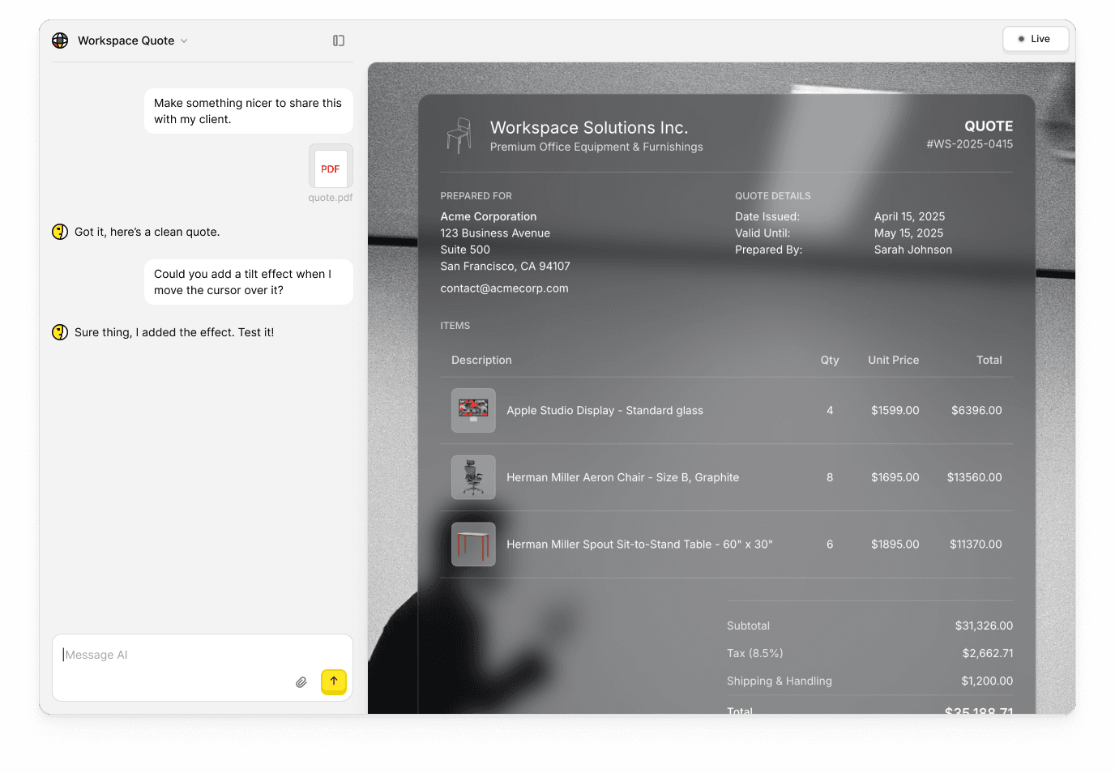Viewport: 1115px width, 773px height.
Task: Click Spout Sit-to-Stand Table thumbnail
Action: pyautogui.click(x=473, y=545)
